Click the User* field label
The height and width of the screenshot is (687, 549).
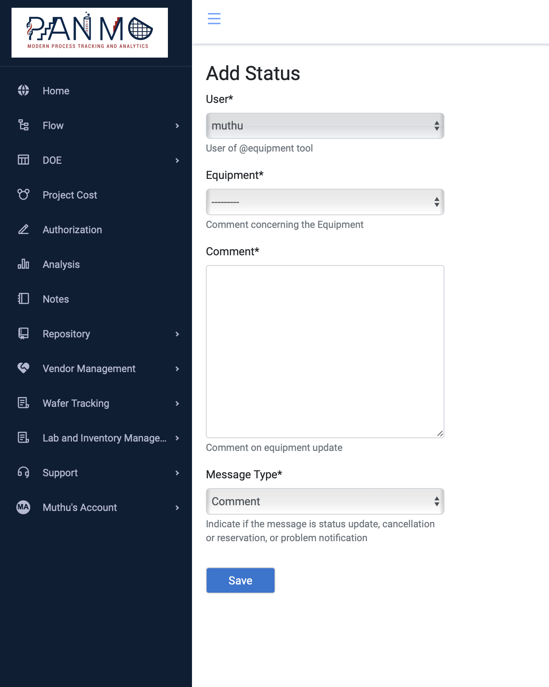coord(219,99)
